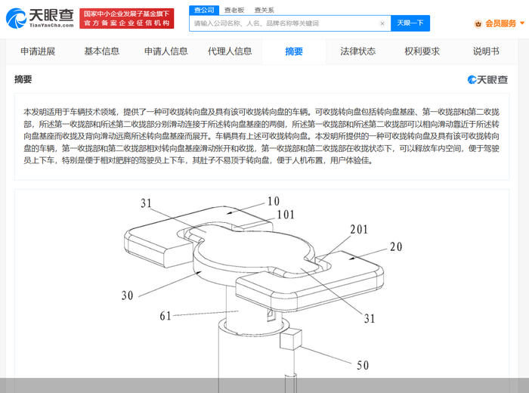Image resolution: width=529 pixels, height=393 pixels.
Task: View the 法律状态 tab
Action: click(358, 51)
